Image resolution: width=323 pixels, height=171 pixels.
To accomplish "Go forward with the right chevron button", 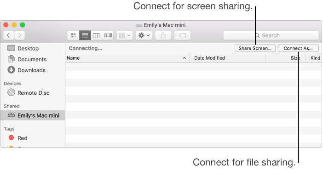I will tap(20, 35).
